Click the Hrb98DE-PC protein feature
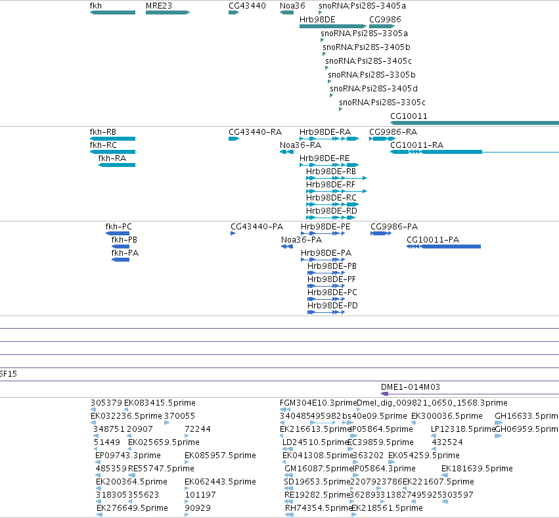The width and height of the screenshot is (559, 518). (326, 299)
